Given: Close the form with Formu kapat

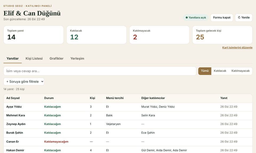Looking at the screenshot, I should point(222,18).
